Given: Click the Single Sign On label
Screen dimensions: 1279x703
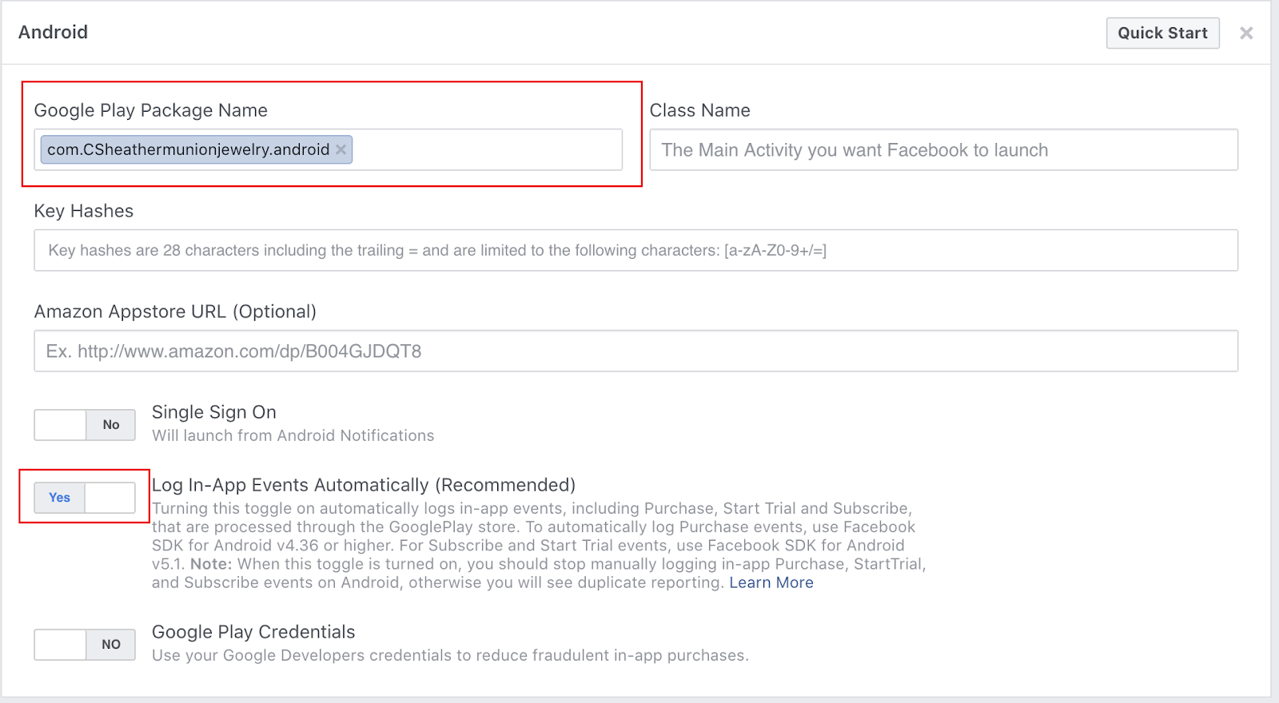Looking at the screenshot, I should [214, 412].
